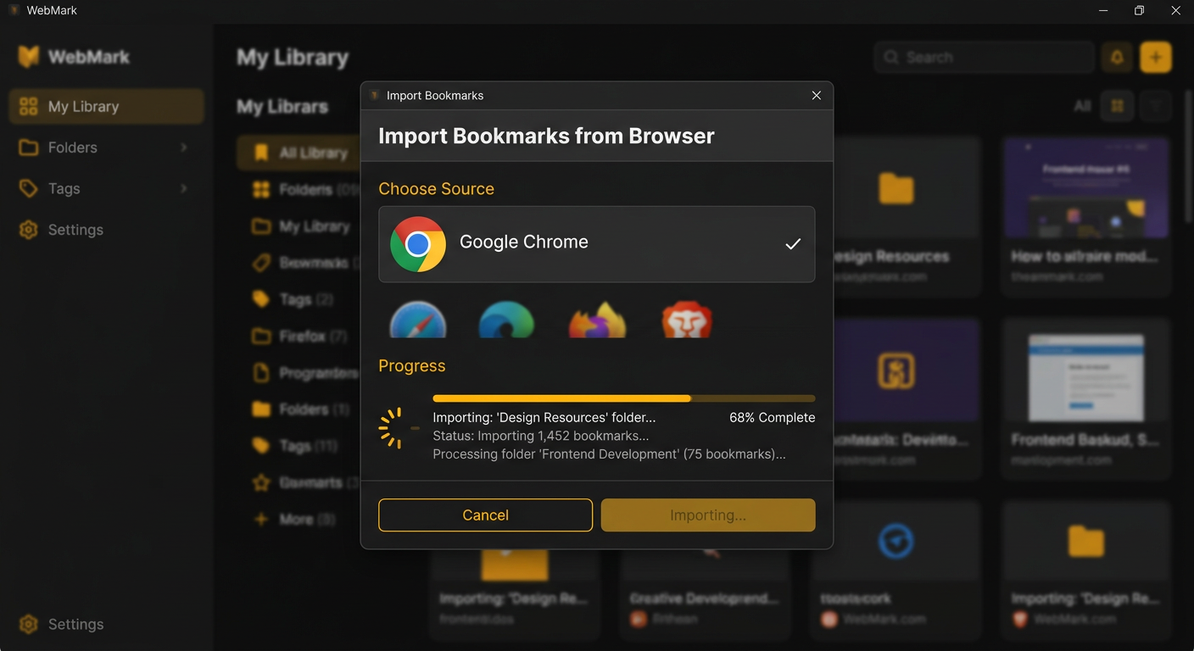
Task: Expand the Folders chevron in the sidebar
Action: click(184, 147)
